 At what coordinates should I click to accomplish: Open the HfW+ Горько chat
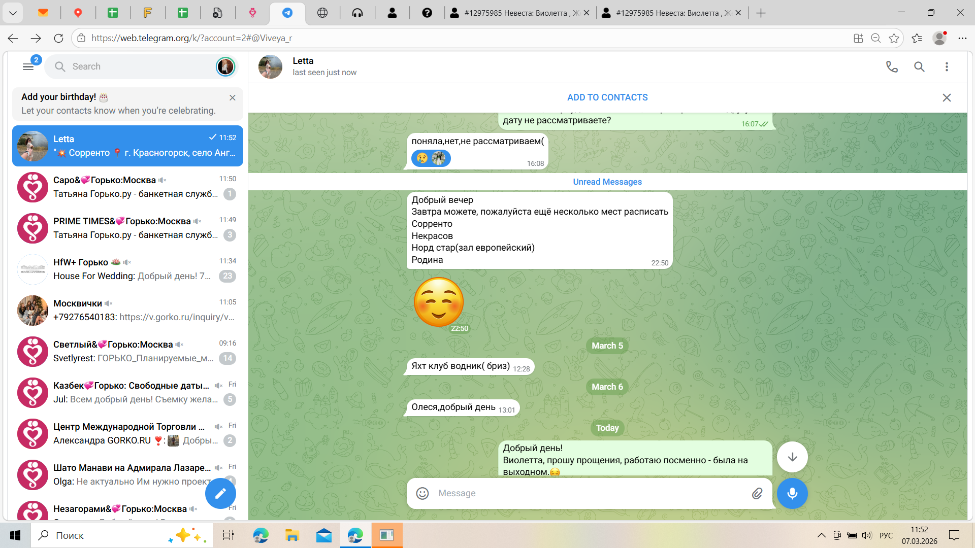point(127,269)
